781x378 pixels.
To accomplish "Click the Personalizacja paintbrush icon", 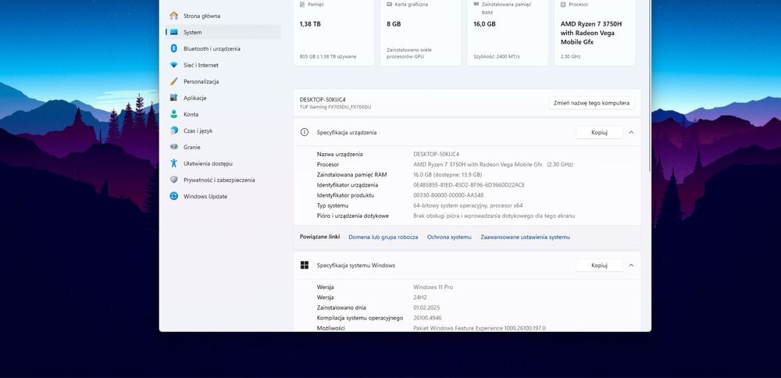I will click(x=174, y=81).
